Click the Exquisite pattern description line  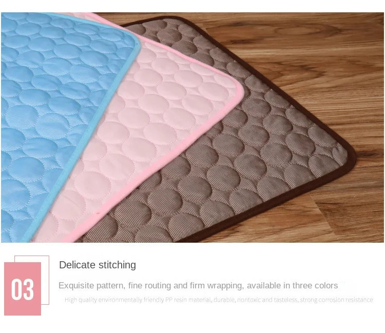point(198,286)
